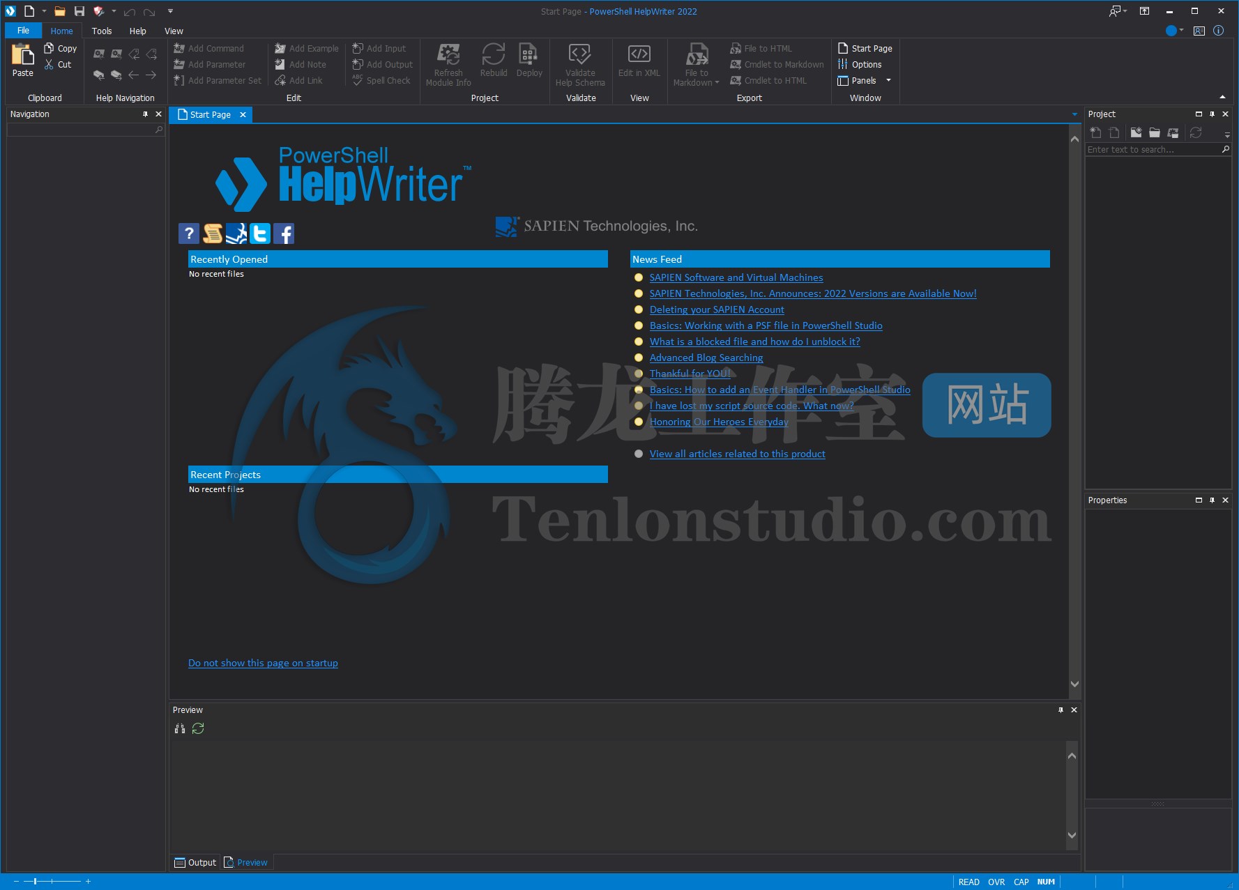Click the refresh icon in Project panel toolbar
This screenshot has height=890, width=1239.
point(1196,132)
